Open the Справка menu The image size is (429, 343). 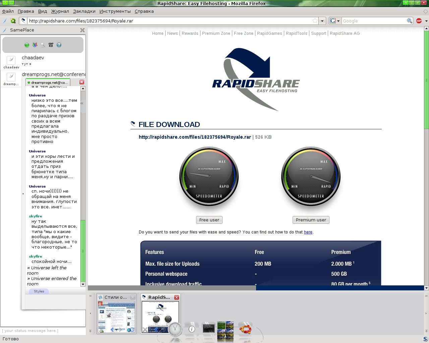(x=144, y=11)
